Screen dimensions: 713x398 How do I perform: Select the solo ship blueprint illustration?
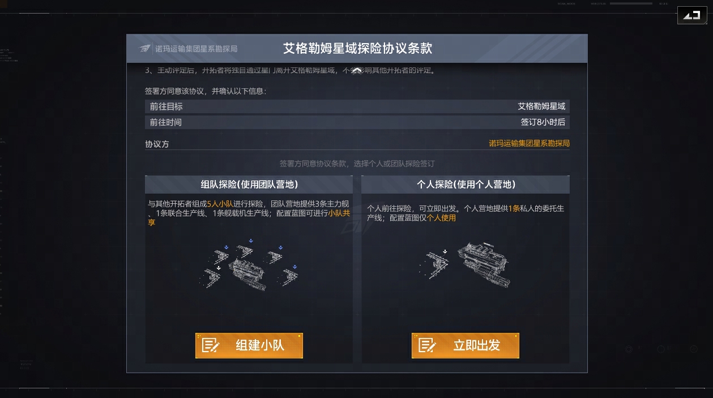click(466, 264)
